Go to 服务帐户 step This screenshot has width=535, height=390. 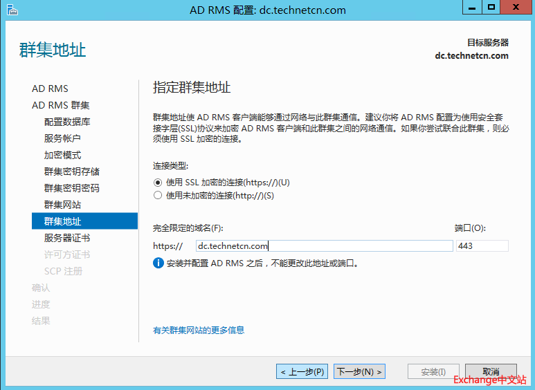click(62, 138)
